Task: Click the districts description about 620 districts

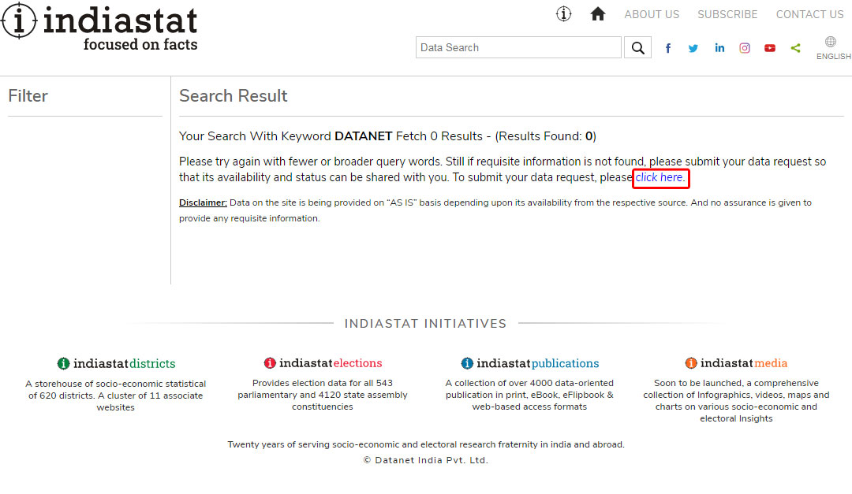Action: click(x=116, y=396)
